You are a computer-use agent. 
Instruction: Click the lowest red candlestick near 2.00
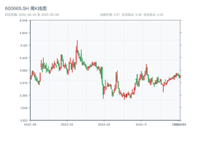124,96
